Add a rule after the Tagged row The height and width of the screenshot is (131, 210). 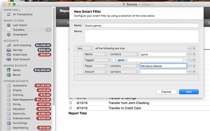pyautogui.click(x=194, y=60)
